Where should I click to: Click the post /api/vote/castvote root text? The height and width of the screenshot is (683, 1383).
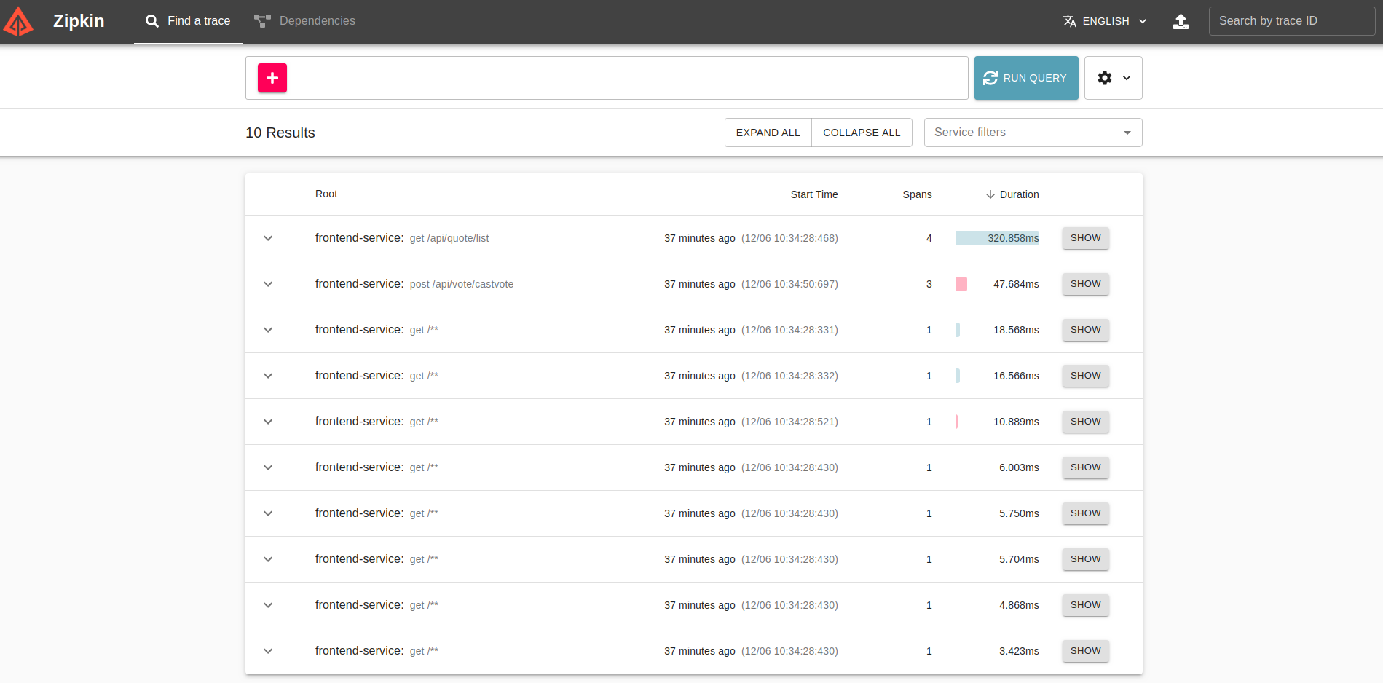(462, 284)
